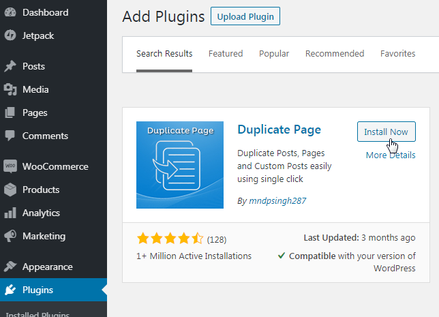Click the Duplicate Page plugin thumbnail
Screen dimensions: 439x317
[x=180, y=164]
